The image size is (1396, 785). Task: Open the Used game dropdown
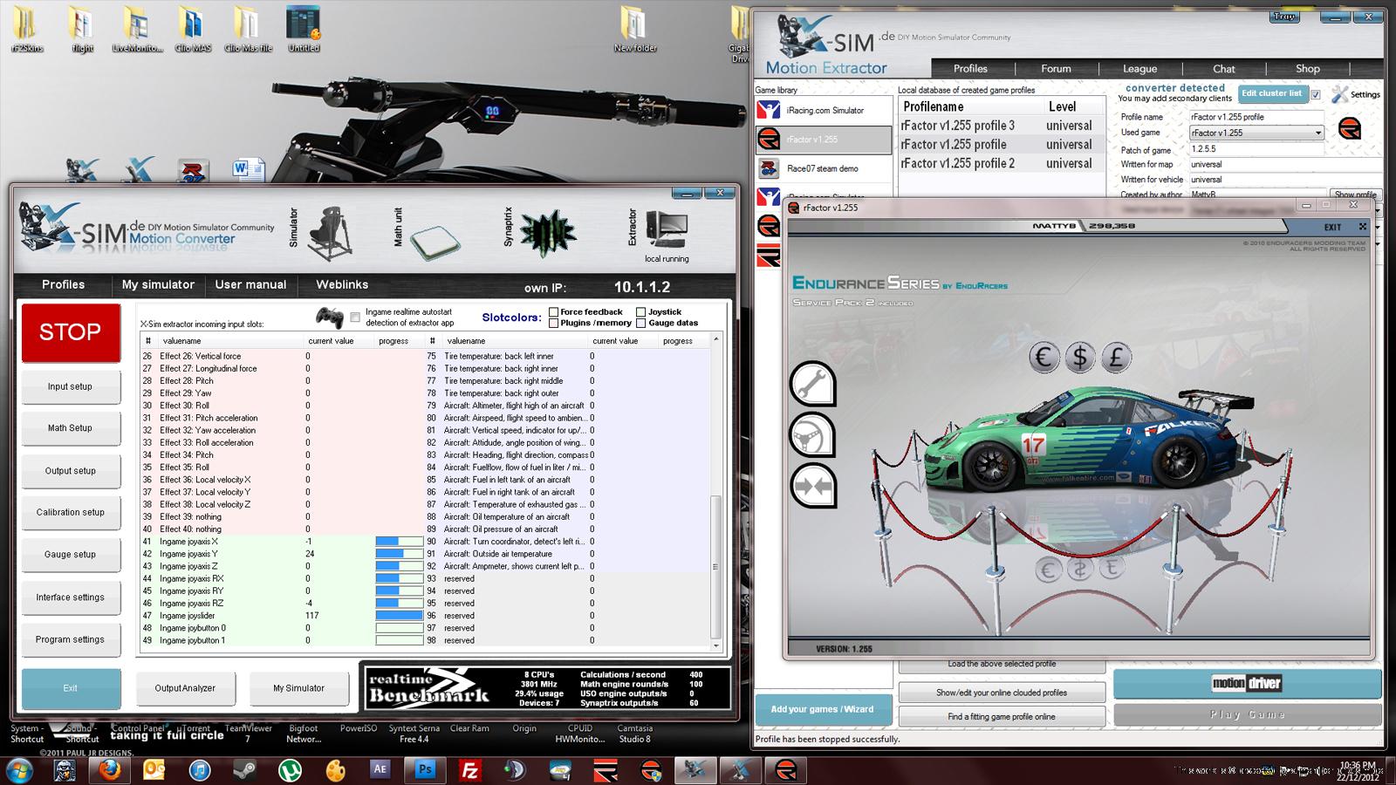click(x=1317, y=133)
